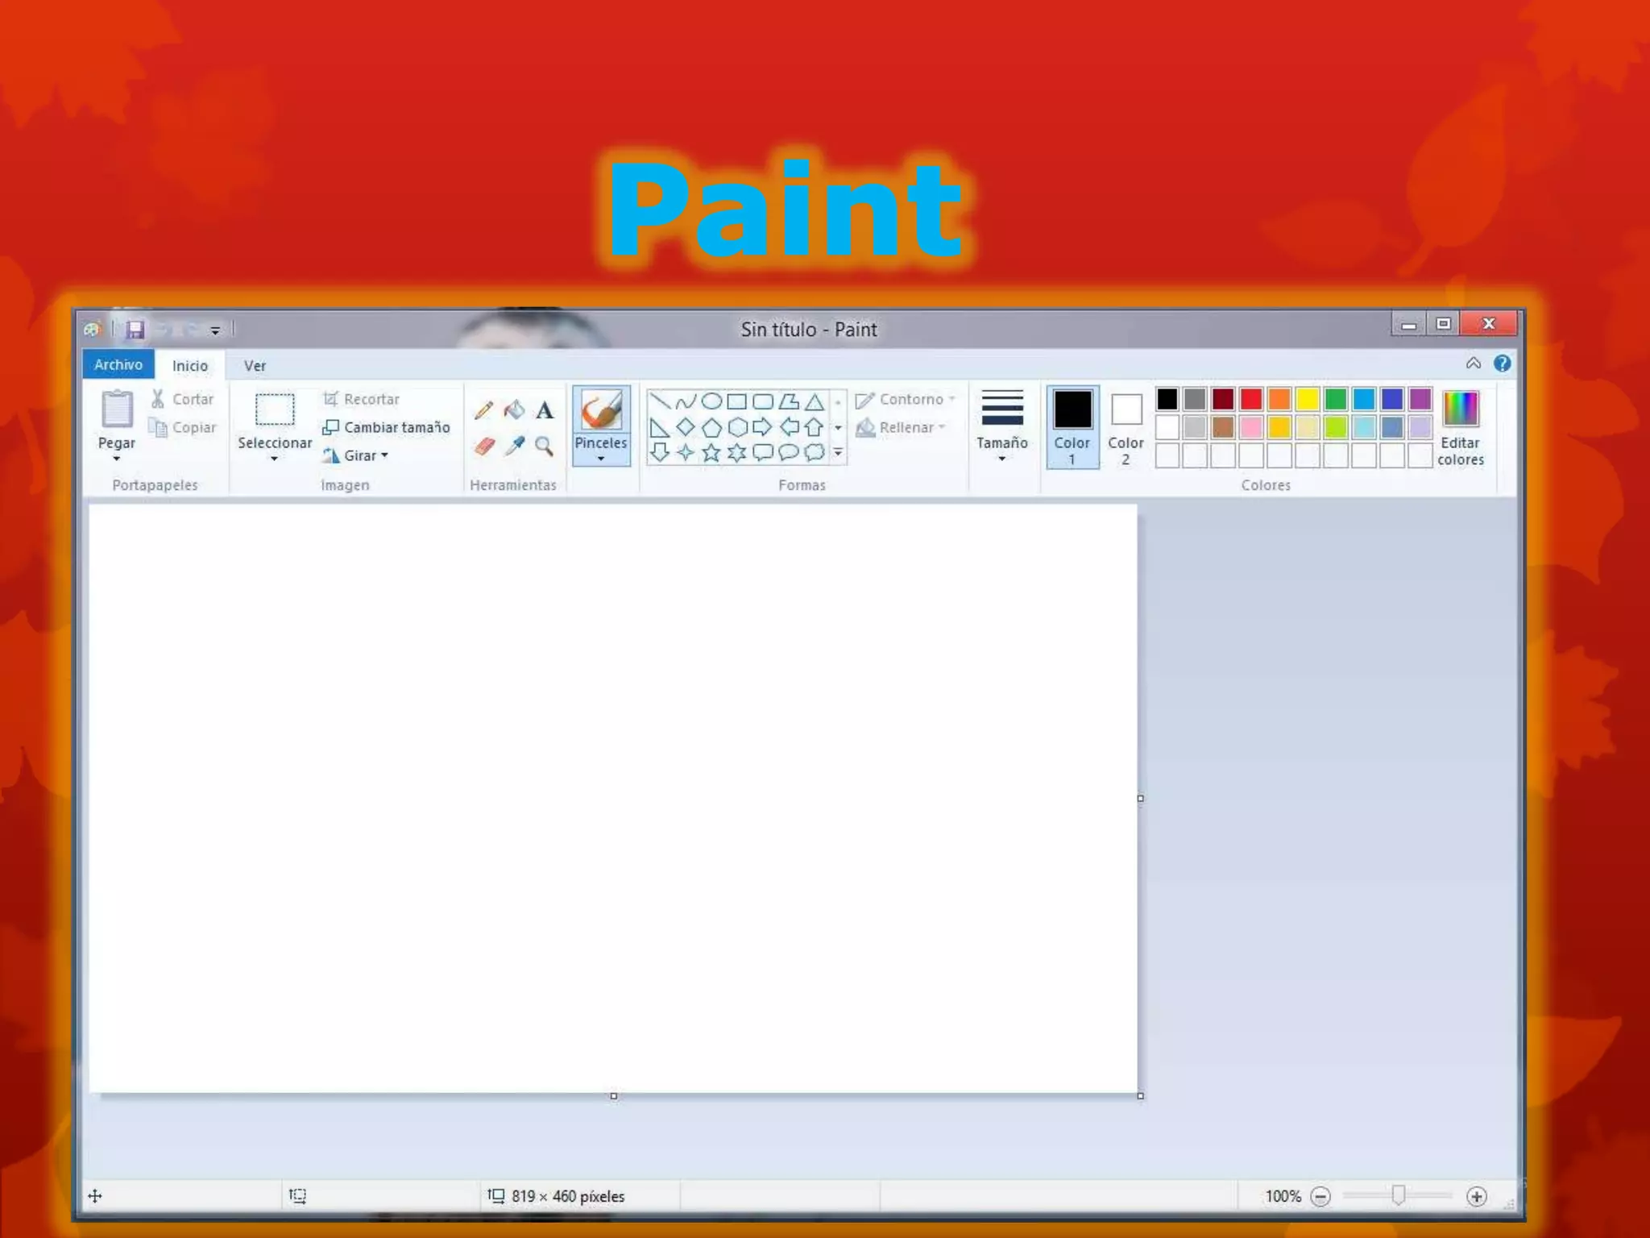Click Recortar button
This screenshot has width=1650, height=1238.
tap(361, 399)
